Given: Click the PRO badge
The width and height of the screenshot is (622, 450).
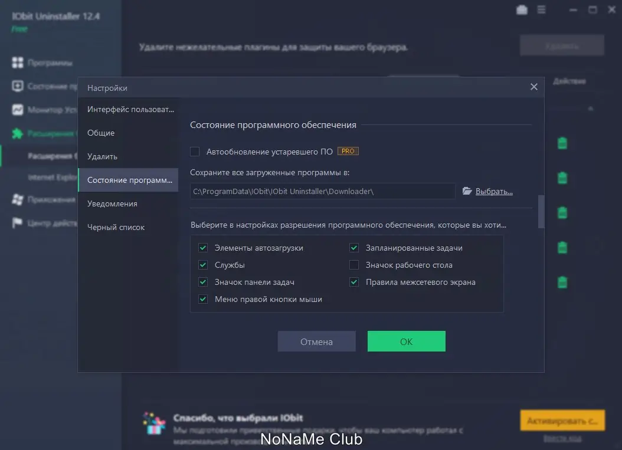Looking at the screenshot, I should point(348,151).
